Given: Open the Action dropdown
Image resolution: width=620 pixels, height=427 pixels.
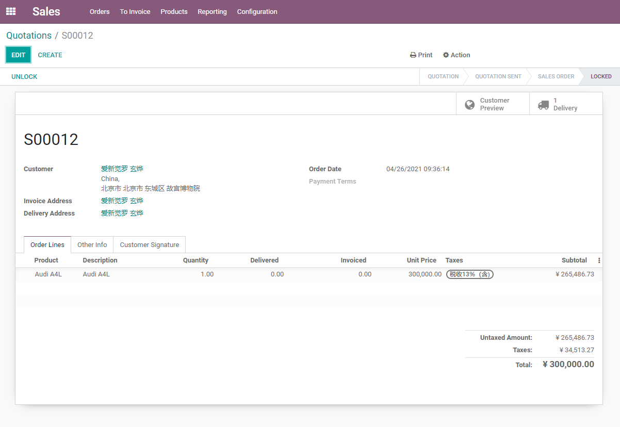Looking at the screenshot, I should [x=456, y=55].
